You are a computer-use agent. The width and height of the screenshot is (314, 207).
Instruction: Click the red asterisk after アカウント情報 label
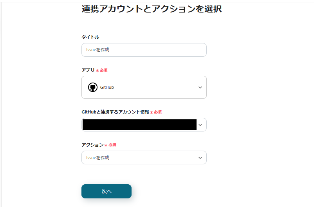pos(152,112)
